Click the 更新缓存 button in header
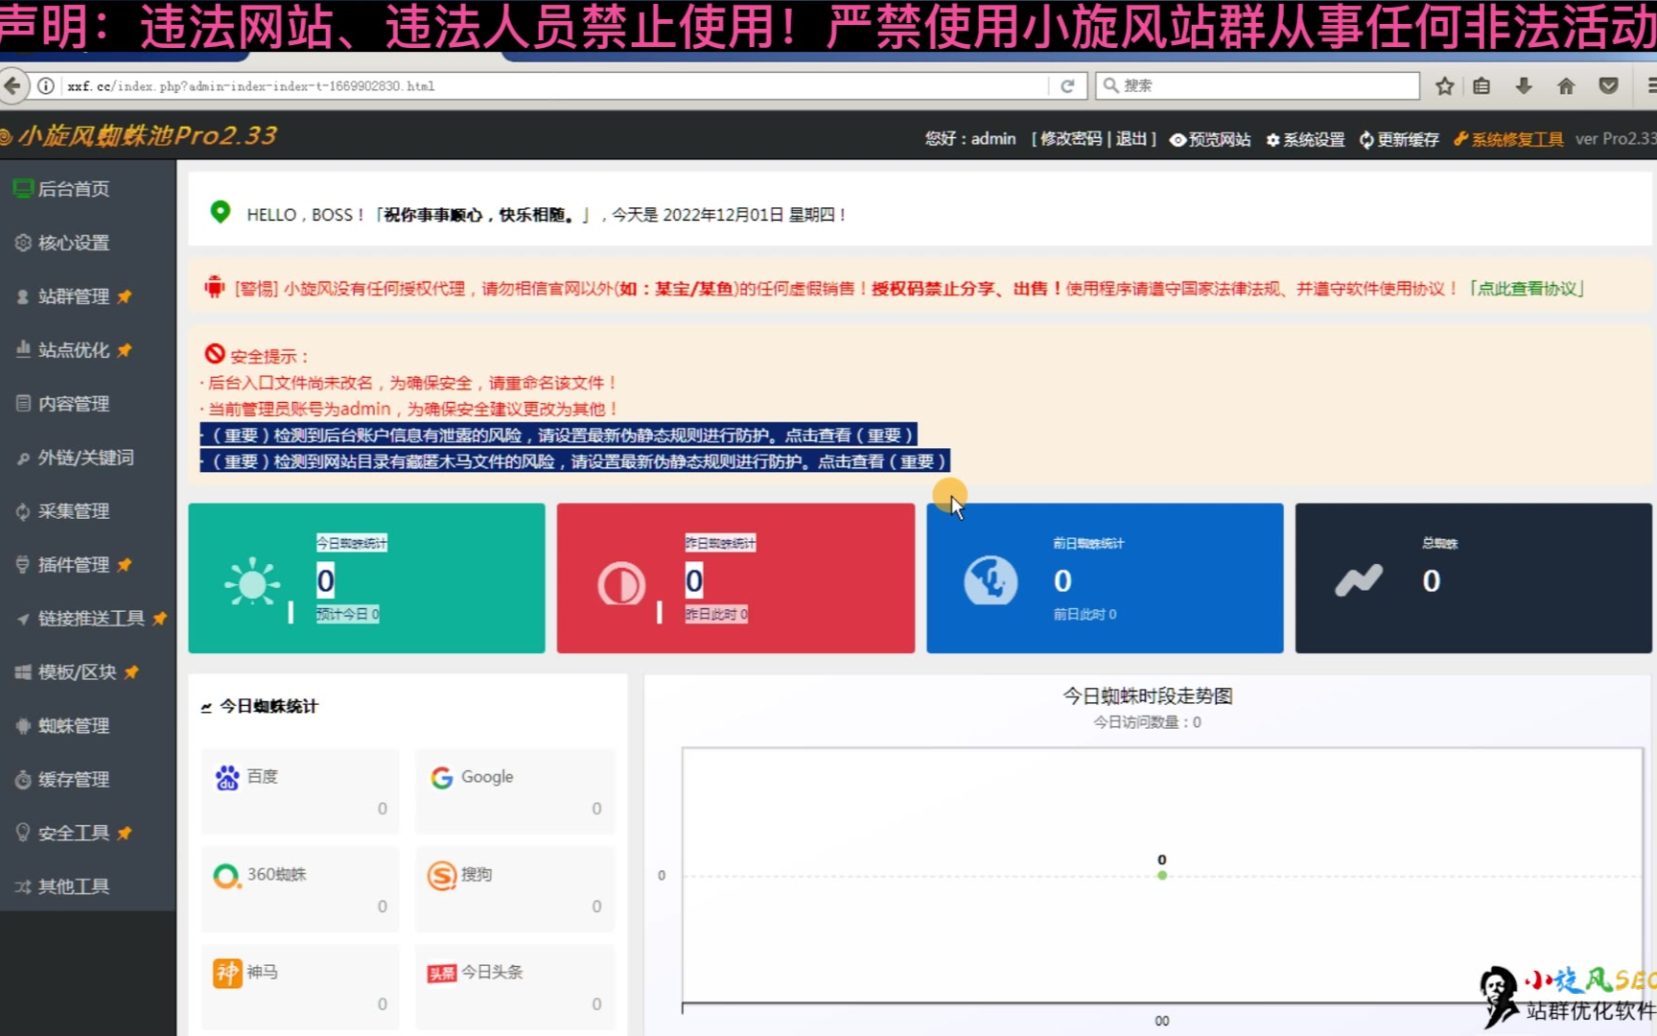This screenshot has height=1036, width=1657. click(1399, 140)
